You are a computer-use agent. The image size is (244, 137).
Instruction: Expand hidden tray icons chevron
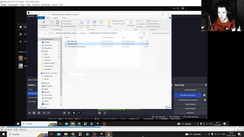(205, 134)
